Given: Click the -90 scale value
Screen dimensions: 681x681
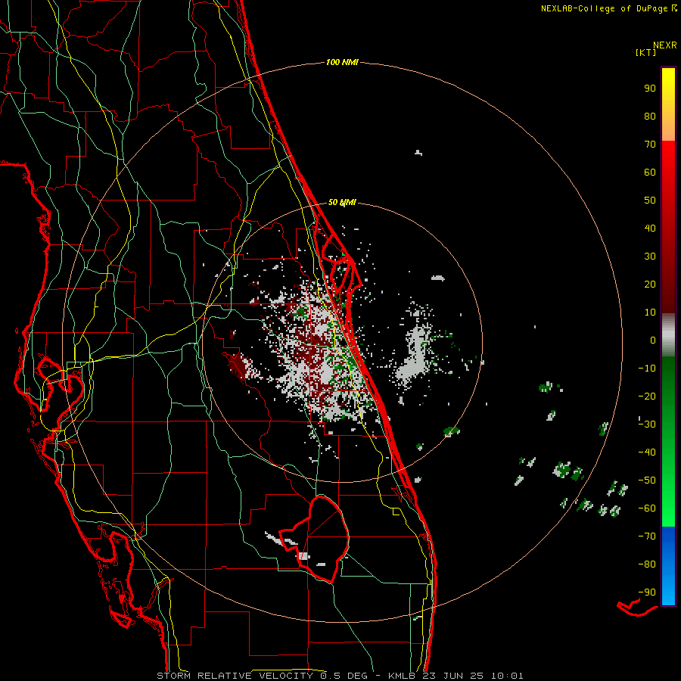Looking at the screenshot, I should [647, 592].
